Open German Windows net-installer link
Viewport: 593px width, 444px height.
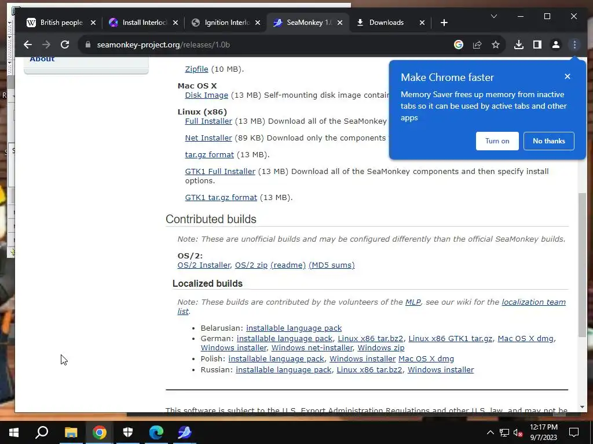pos(312,347)
